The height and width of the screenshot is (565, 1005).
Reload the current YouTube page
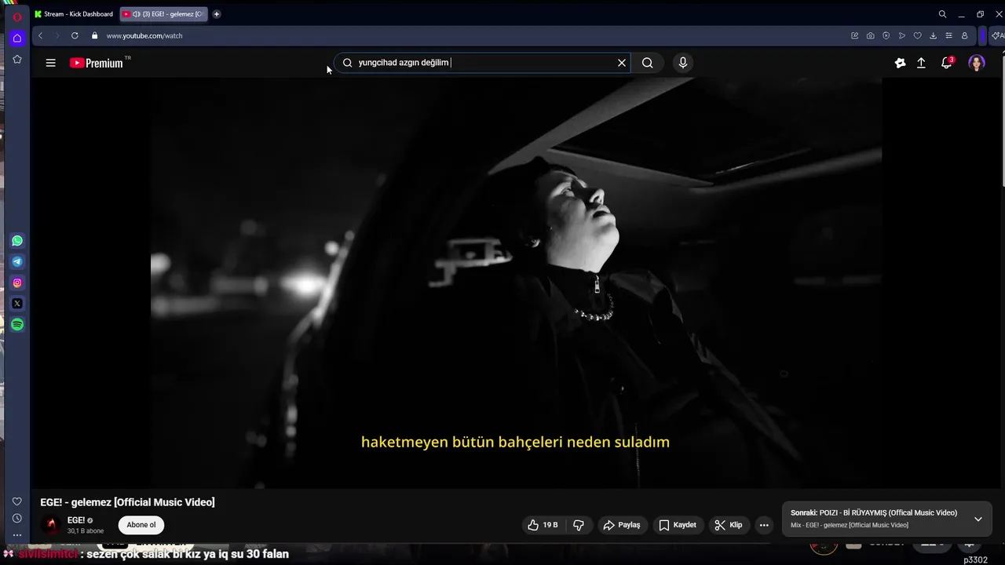pyautogui.click(x=75, y=35)
